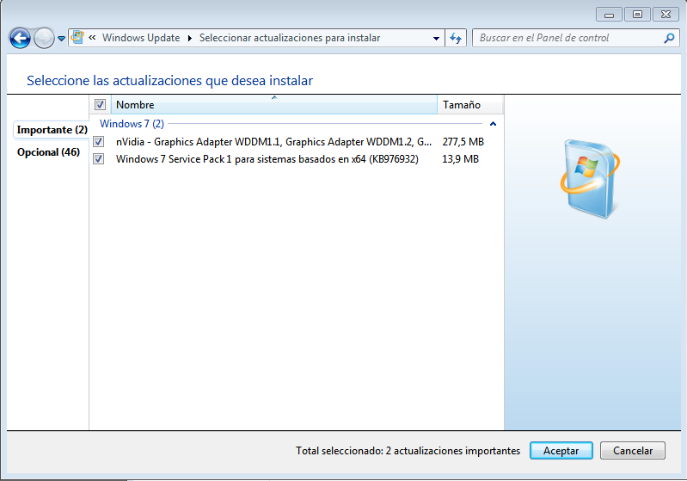Image resolution: width=687 pixels, height=481 pixels.
Task: Maximize the Windows Update window
Action: (x=637, y=15)
